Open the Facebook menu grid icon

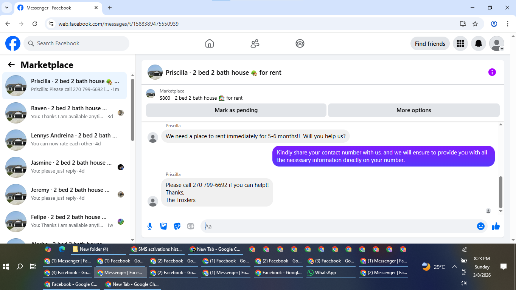tap(460, 43)
